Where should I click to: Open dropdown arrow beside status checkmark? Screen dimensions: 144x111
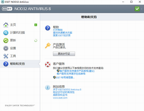click(x=141, y=9)
